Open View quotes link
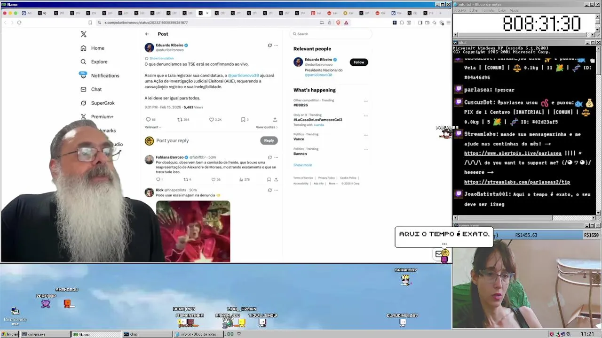The height and width of the screenshot is (338, 602). click(x=266, y=127)
